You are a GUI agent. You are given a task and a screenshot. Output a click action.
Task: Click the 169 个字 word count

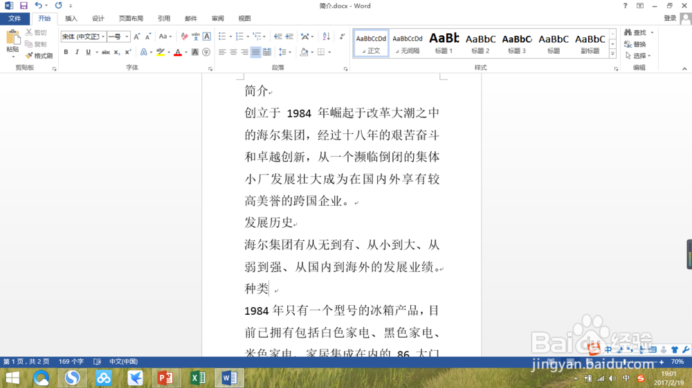[x=71, y=362]
